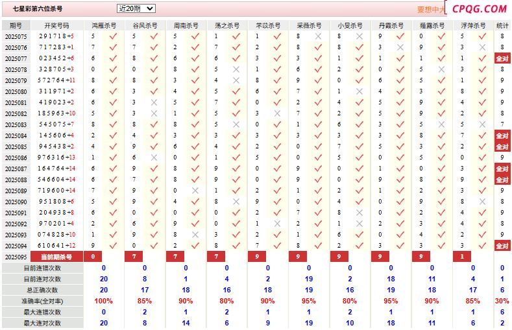Click the grey X in 小旻杀号 for row 2025080
Image resolution: width=512 pixels, height=330 pixels.
tap(360, 91)
